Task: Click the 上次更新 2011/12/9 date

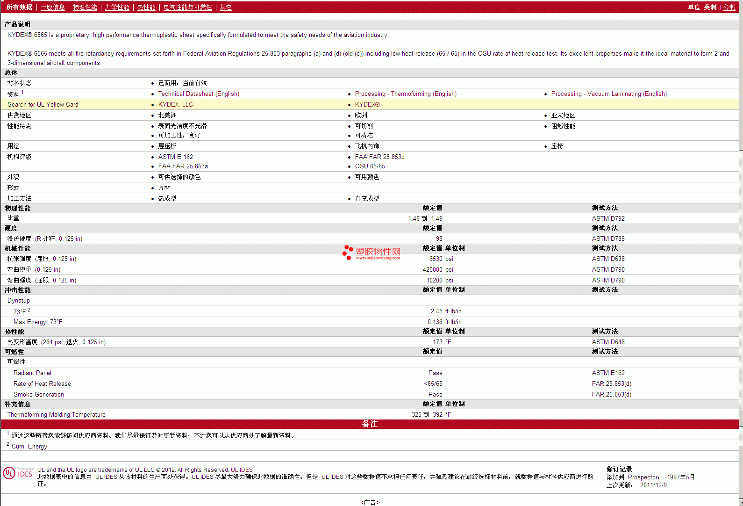Action: (x=636, y=485)
